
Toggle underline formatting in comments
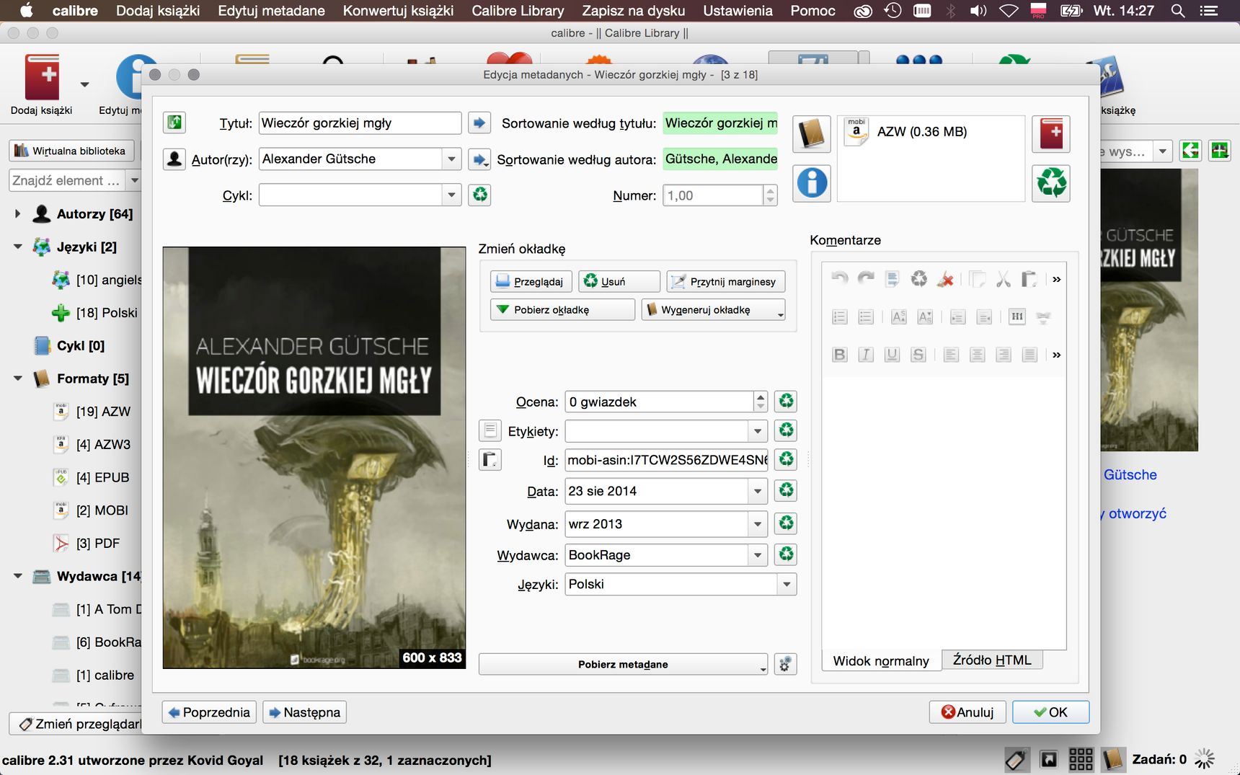pos(893,354)
